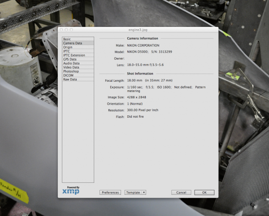This screenshot has width=269, height=216.
Task: Open the Video Data section
Action: 72,67
